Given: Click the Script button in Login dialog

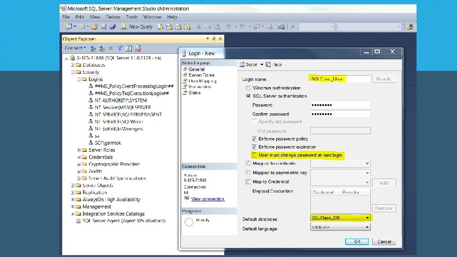Looking at the screenshot, I should point(248,64).
